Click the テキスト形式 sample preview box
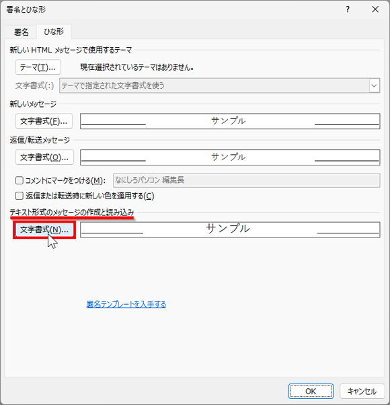 point(230,229)
